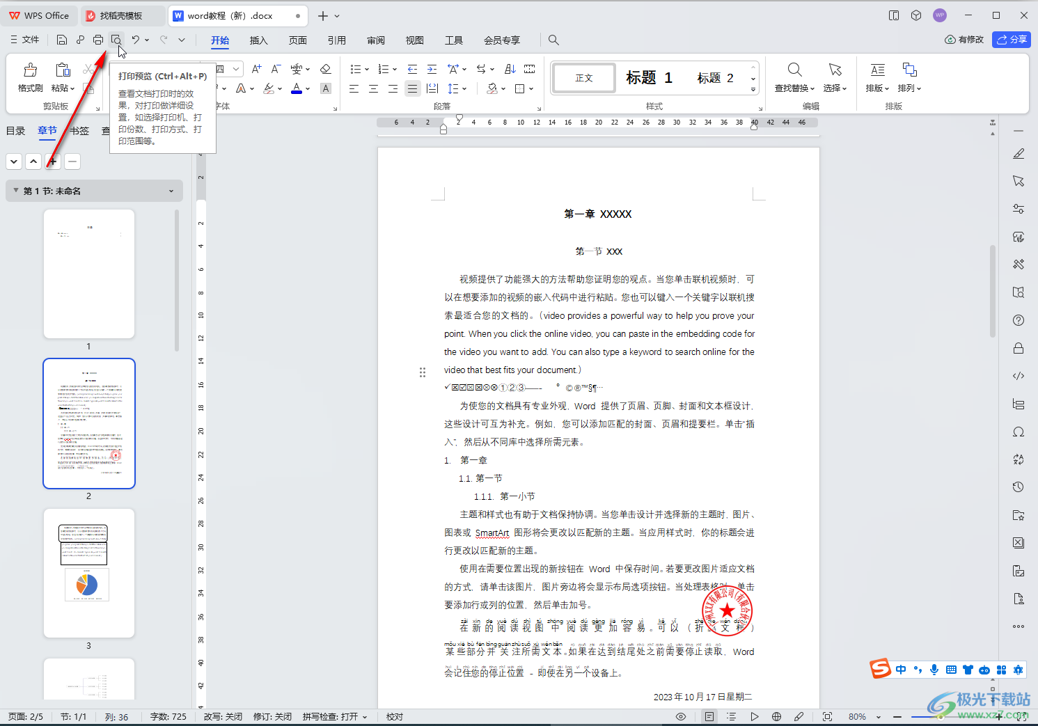Toggle justify alignment button
Viewport: 1038px width, 726px height.
pyautogui.click(x=413, y=88)
